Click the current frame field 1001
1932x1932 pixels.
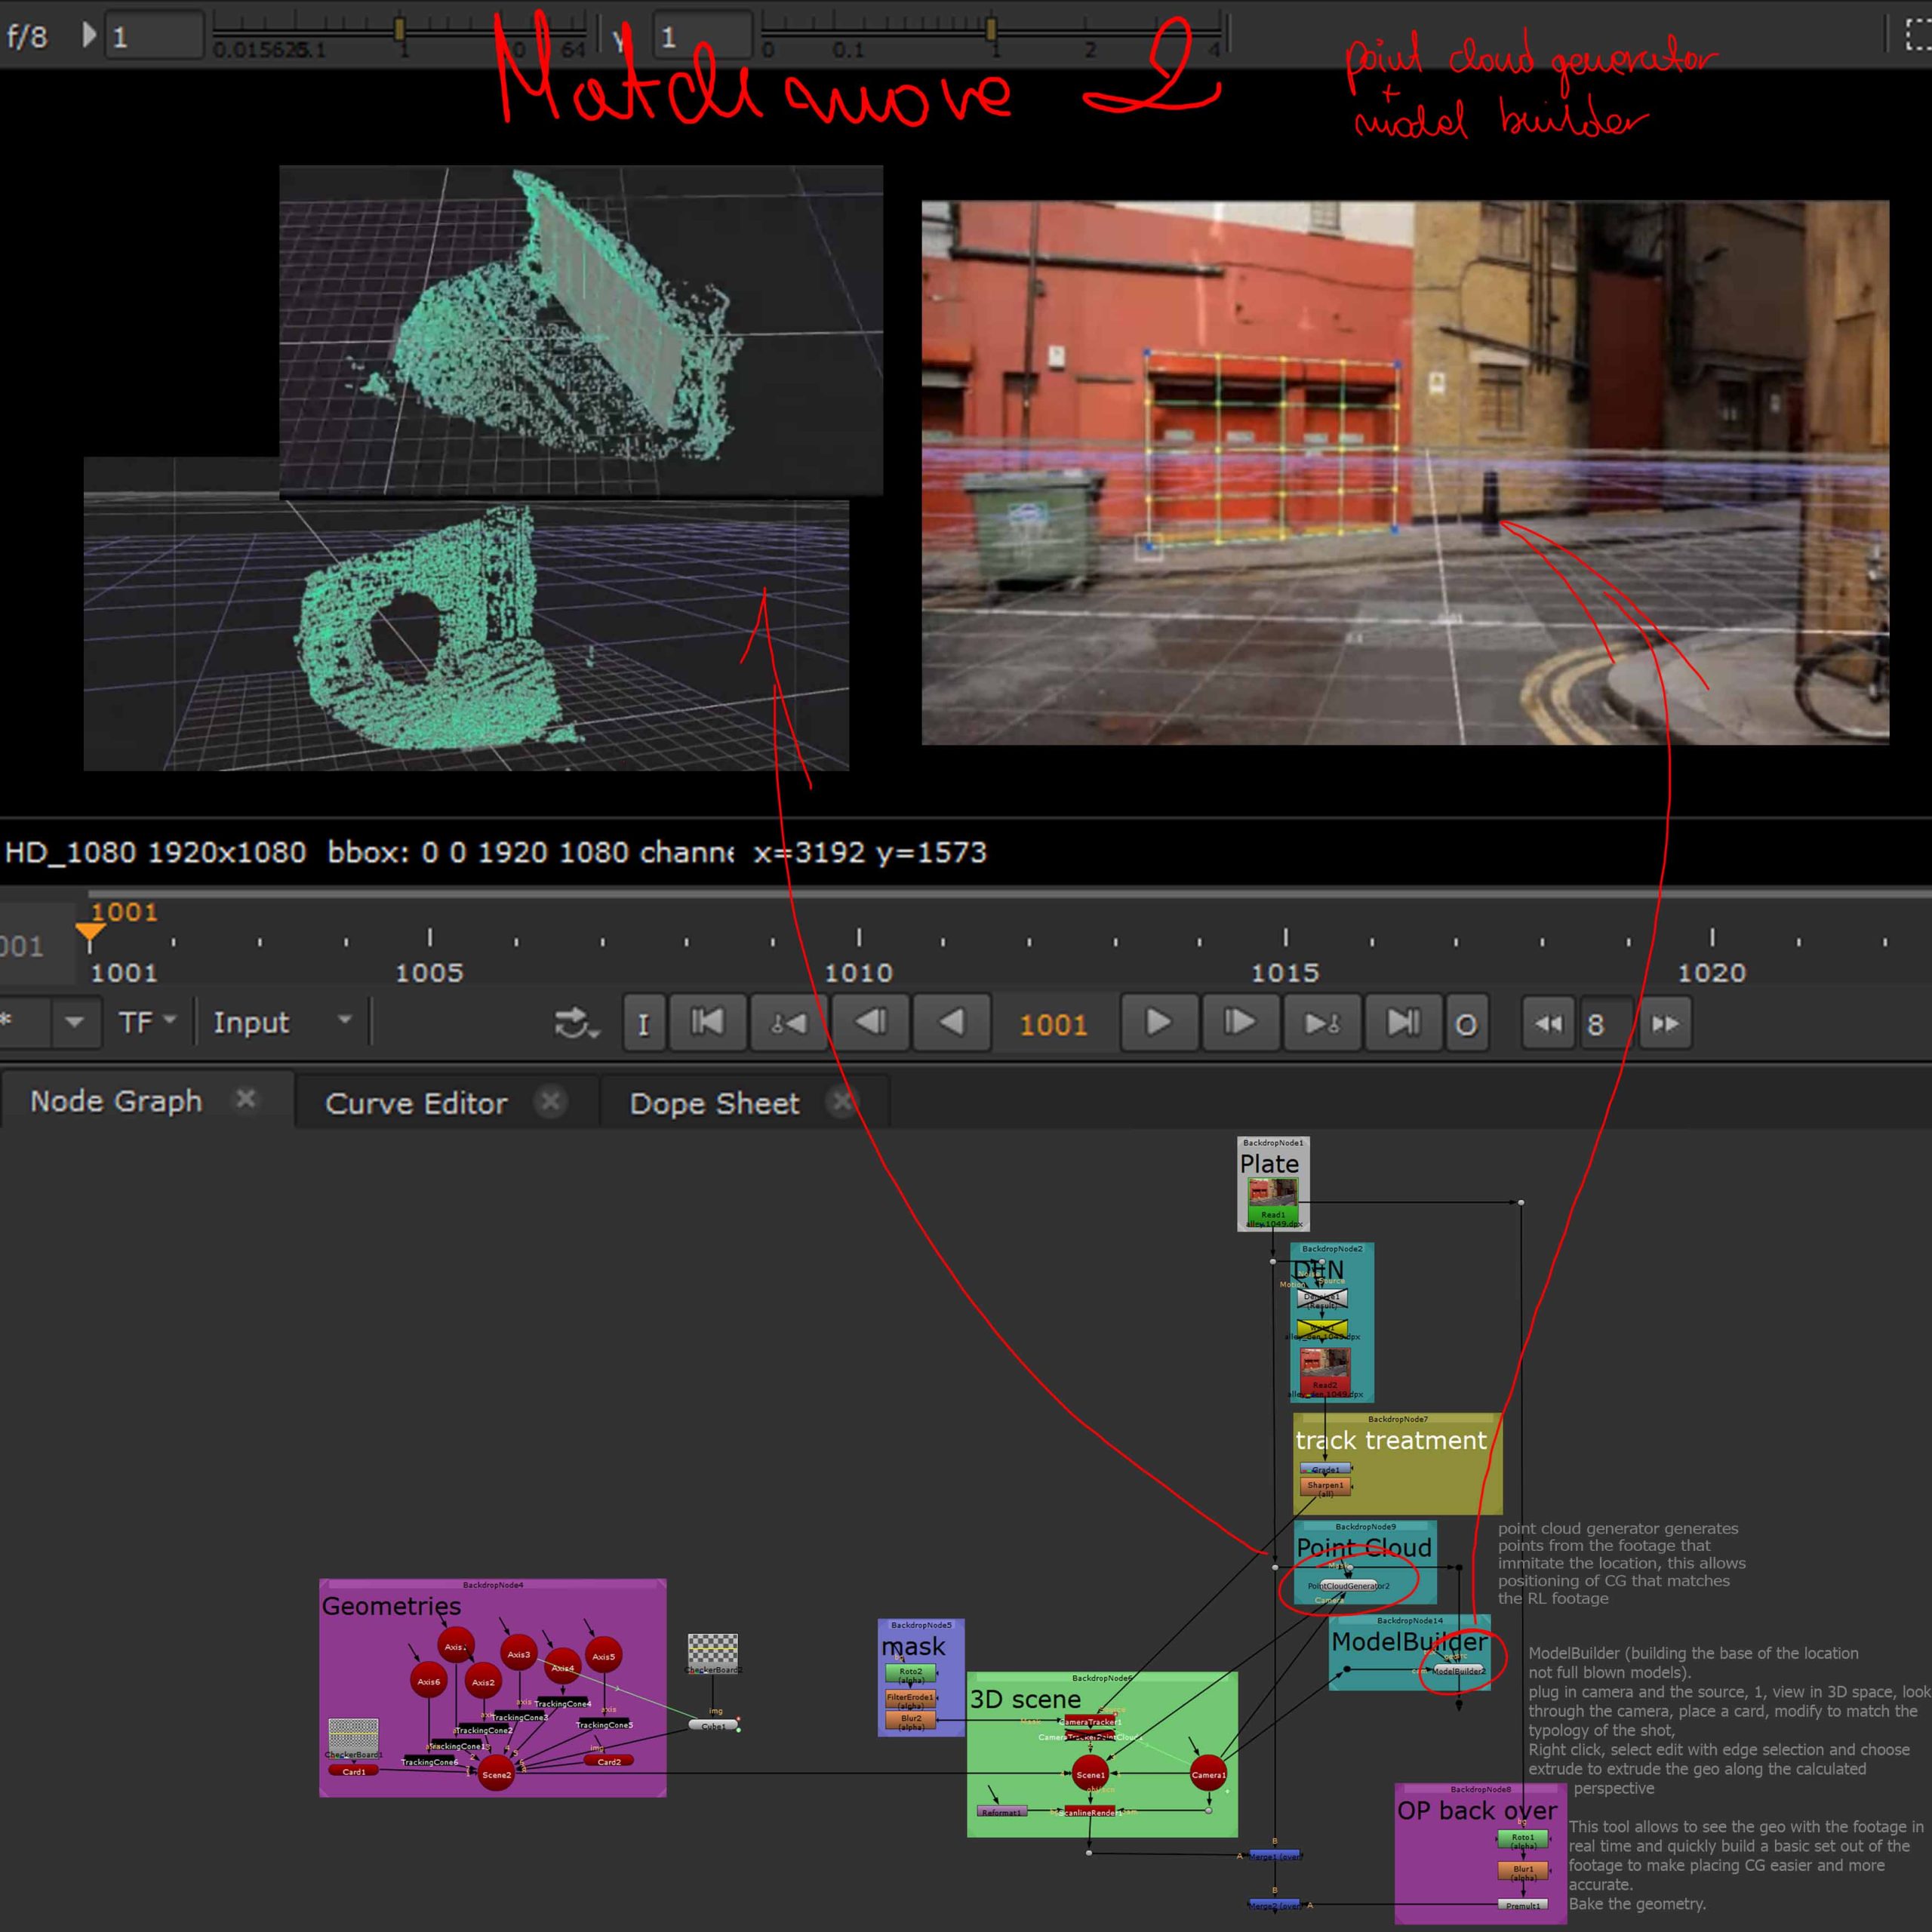click(1054, 1023)
